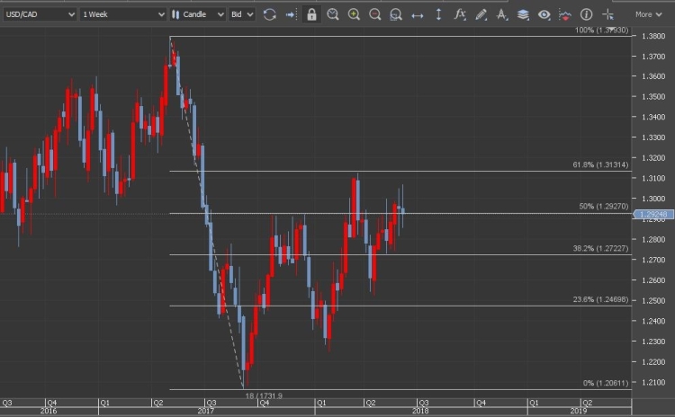This screenshot has width=675, height=417.
Task: Toggle the eye visibility icon
Action: click(544, 15)
